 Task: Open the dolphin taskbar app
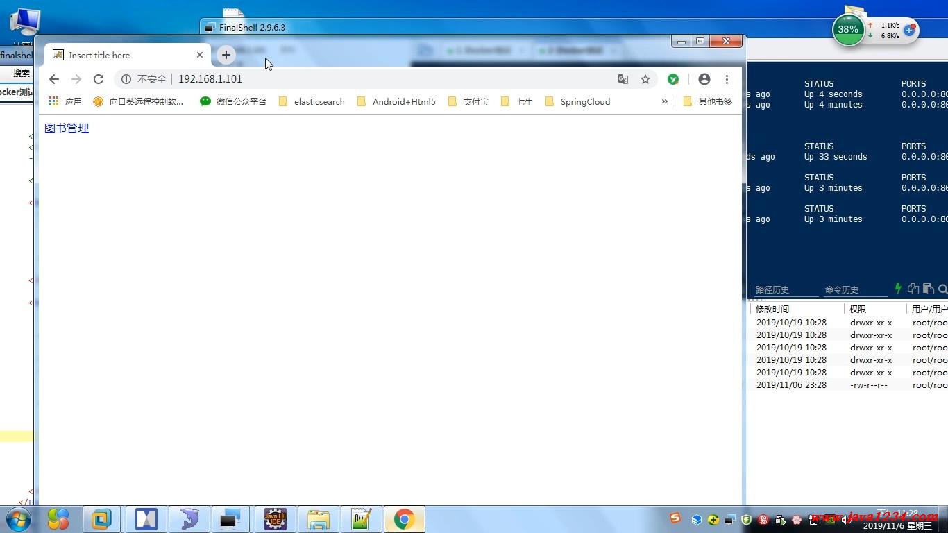tap(189, 519)
